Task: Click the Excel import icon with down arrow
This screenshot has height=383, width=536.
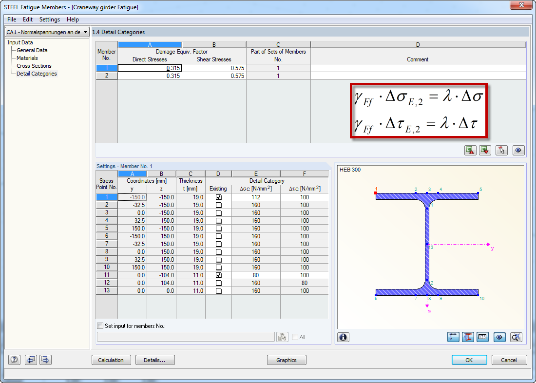Action: coord(485,150)
